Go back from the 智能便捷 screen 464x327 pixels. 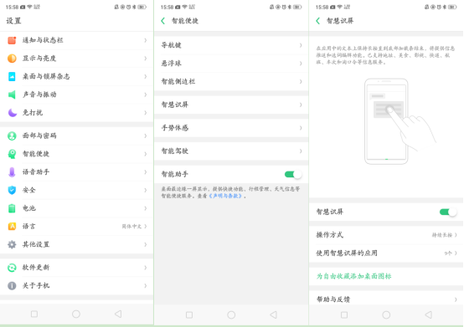pyautogui.click(x=162, y=21)
